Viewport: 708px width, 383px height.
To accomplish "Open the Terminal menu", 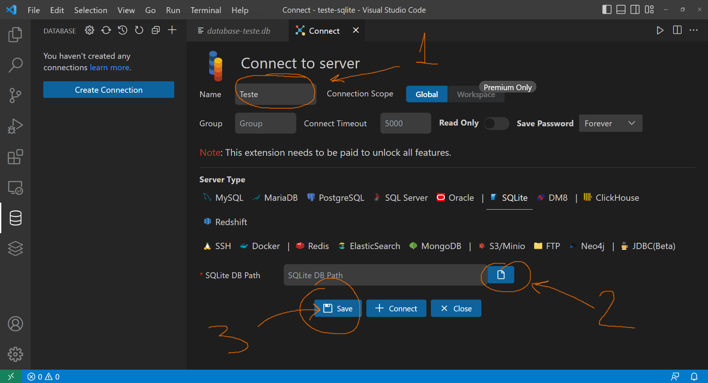I will pyautogui.click(x=206, y=10).
